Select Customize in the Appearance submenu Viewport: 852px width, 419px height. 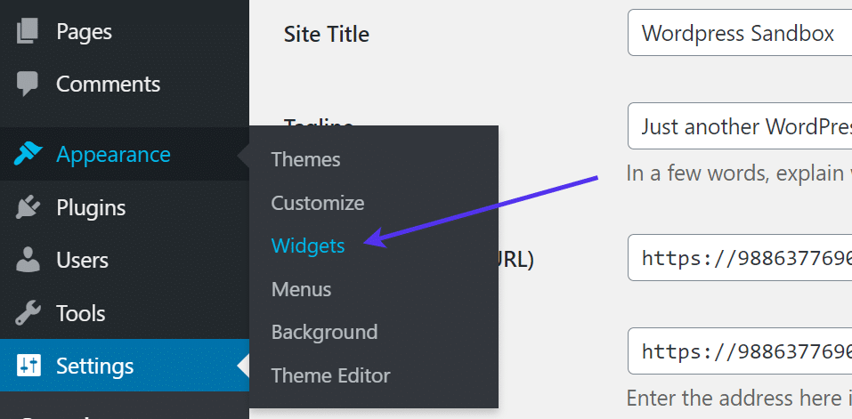coord(318,203)
